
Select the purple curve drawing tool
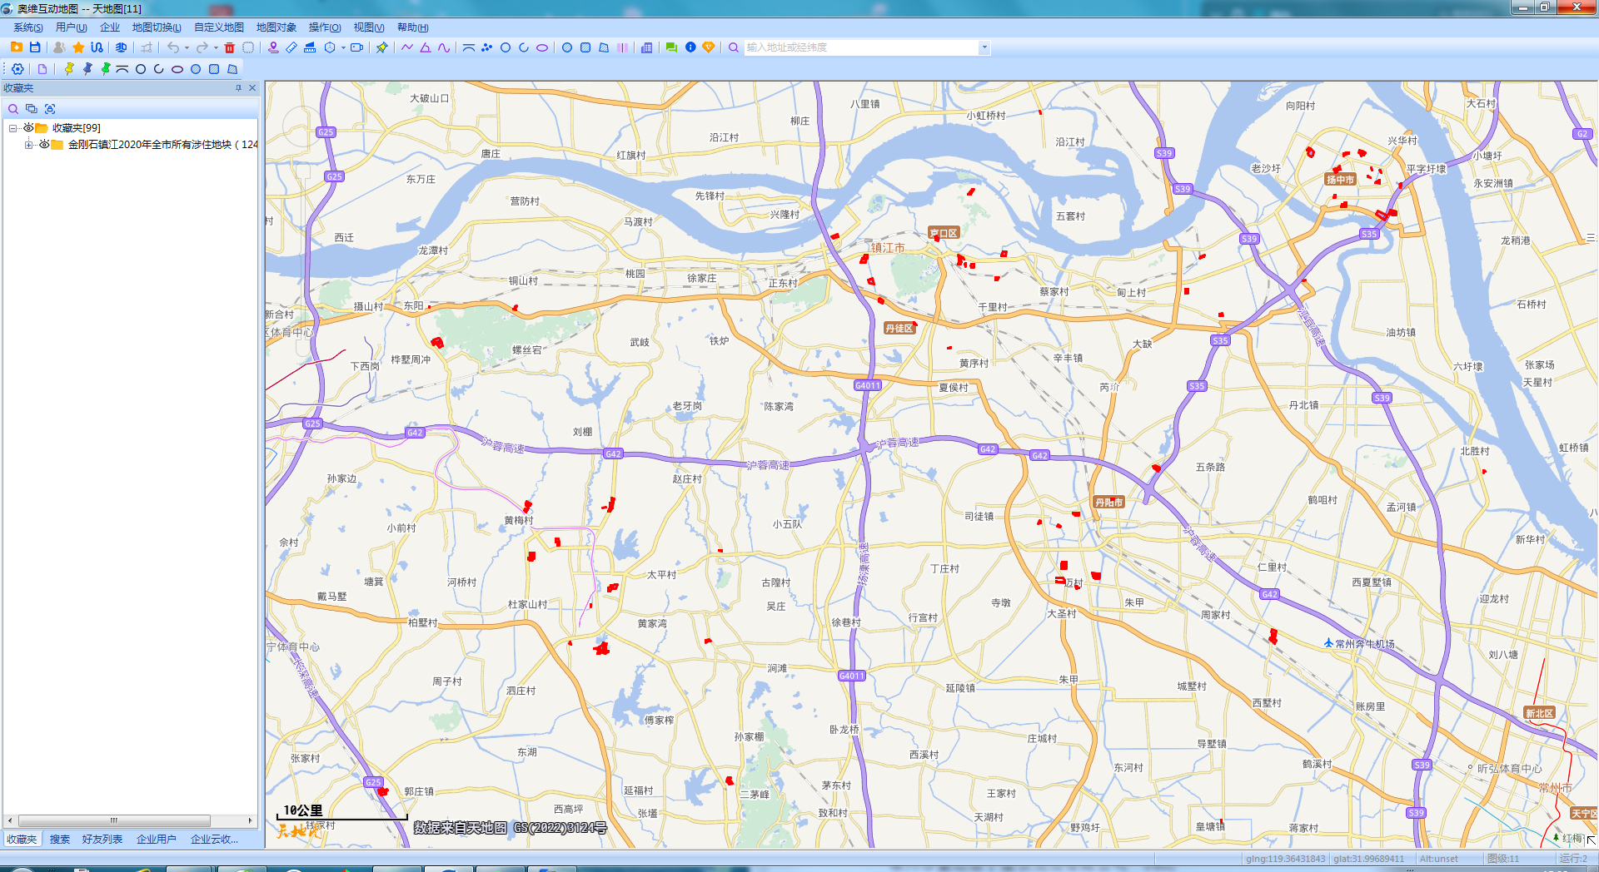click(444, 47)
